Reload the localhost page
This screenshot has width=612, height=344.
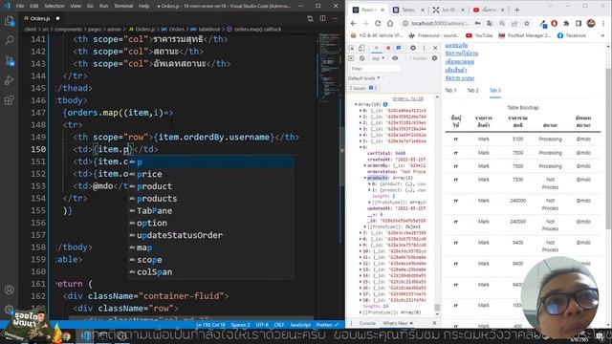click(378, 23)
